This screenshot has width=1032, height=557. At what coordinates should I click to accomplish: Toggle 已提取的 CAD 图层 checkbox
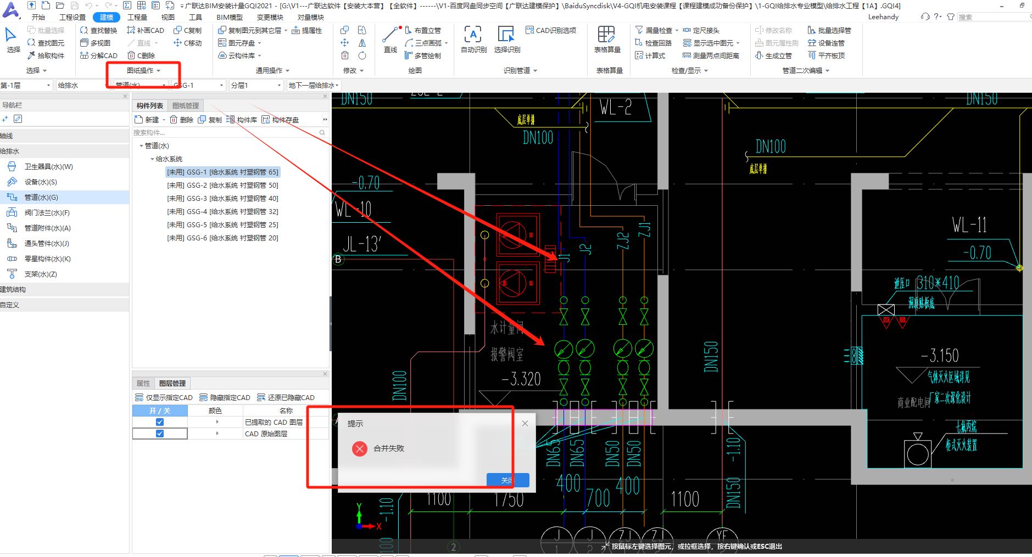pos(160,422)
